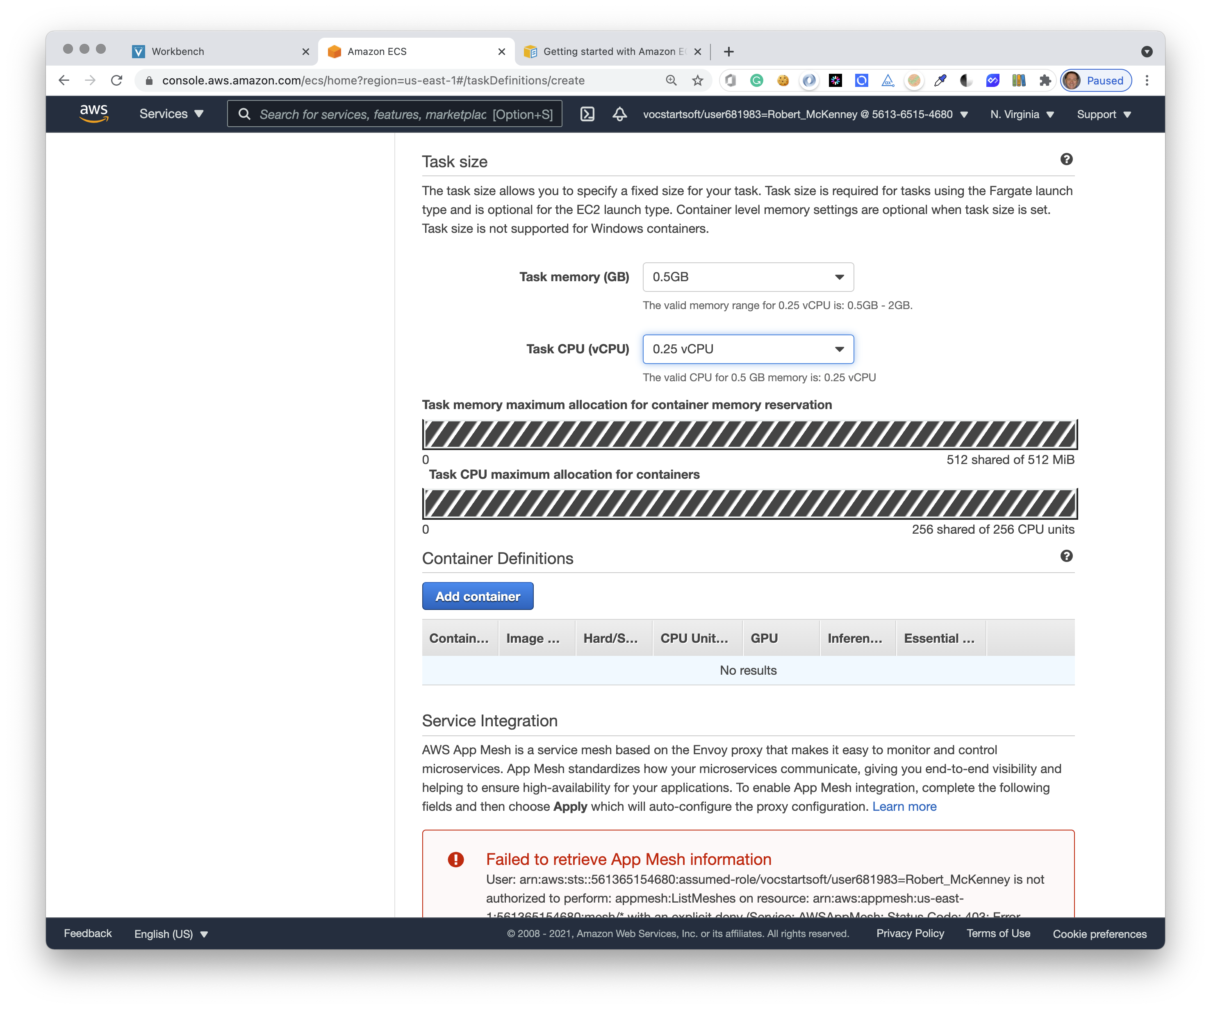1211x1010 pixels.
Task: Click the 'Failed to retrieve App Mesh information' heading
Action: [628, 859]
